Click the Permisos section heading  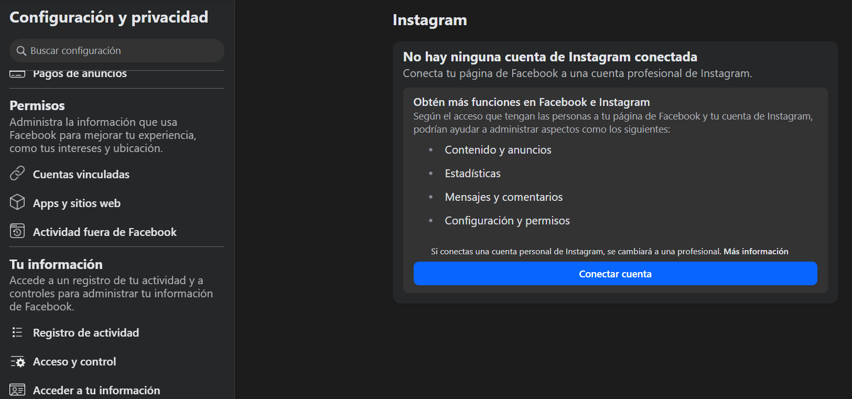[x=37, y=106]
